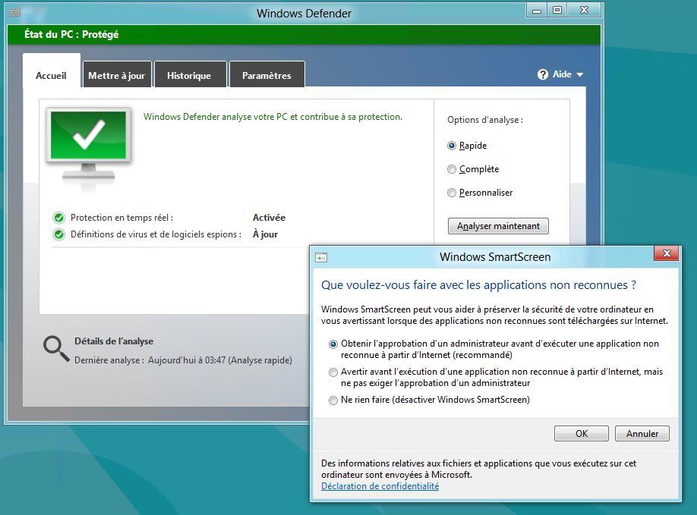Image resolution: width=697 pixels, height=515 pixels.
Task: Open the Mettre à jour tab
Action: (117, 76)
